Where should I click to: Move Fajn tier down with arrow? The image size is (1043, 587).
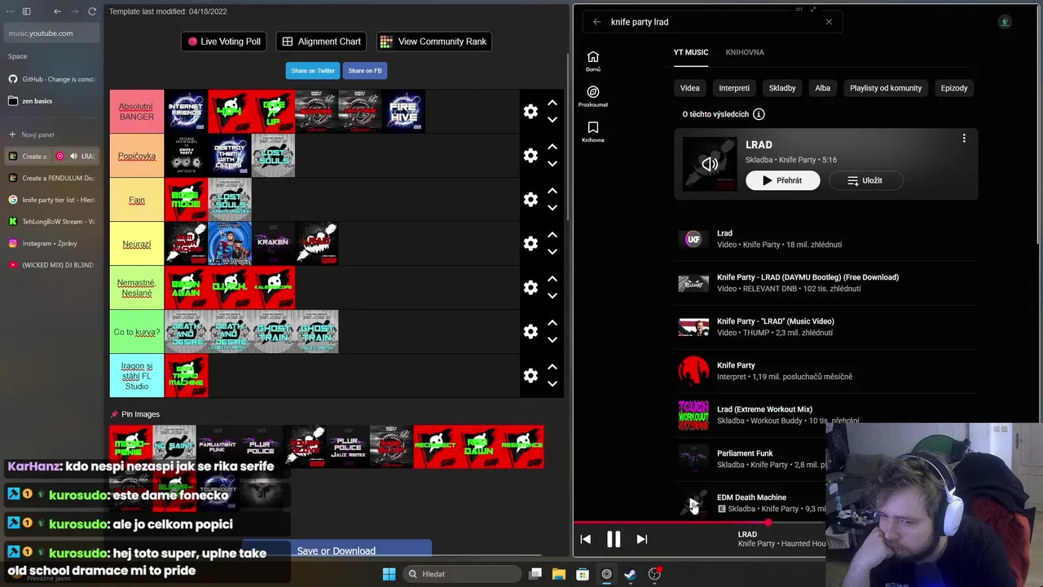(552, 208)
